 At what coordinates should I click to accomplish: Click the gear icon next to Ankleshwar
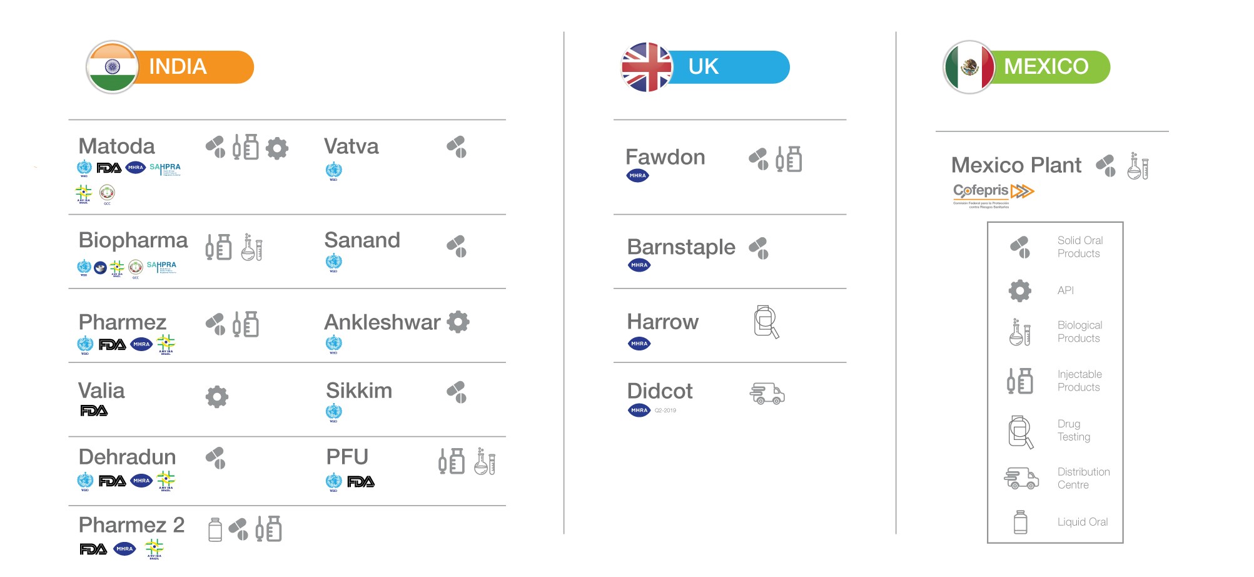458,322
